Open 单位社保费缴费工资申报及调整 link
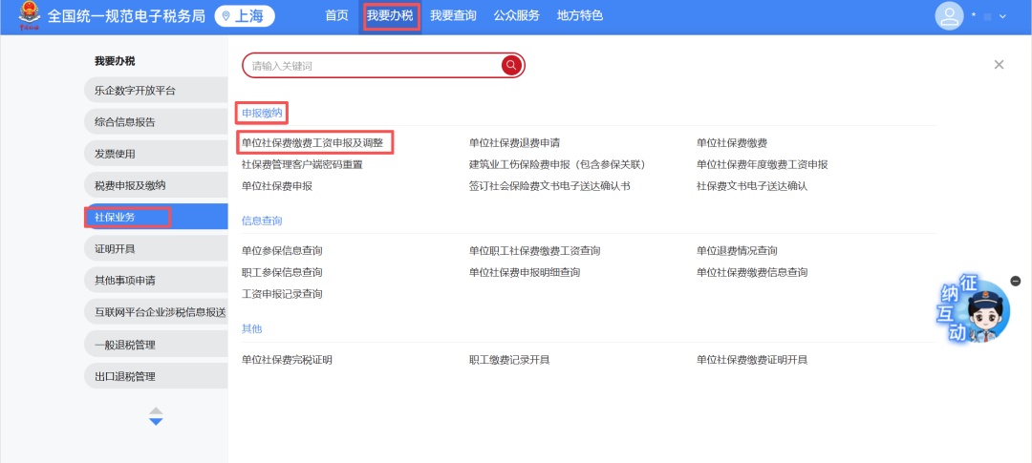1032x463 pixels. pos(312,143)
